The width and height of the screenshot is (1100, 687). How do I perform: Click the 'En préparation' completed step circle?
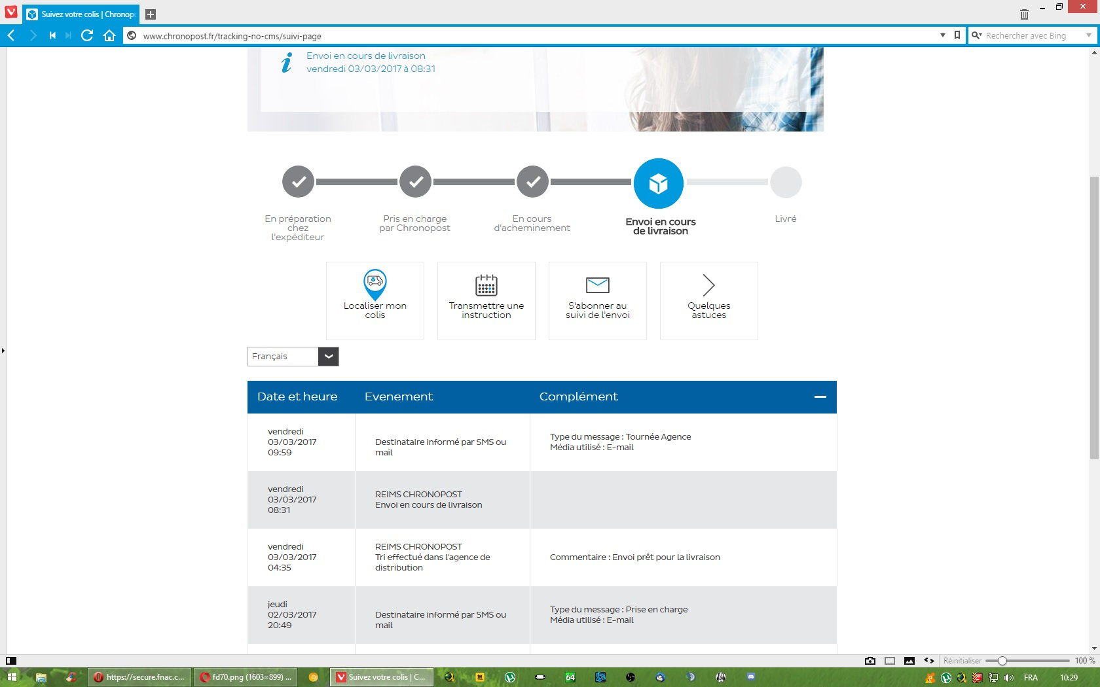pos(298,182)
